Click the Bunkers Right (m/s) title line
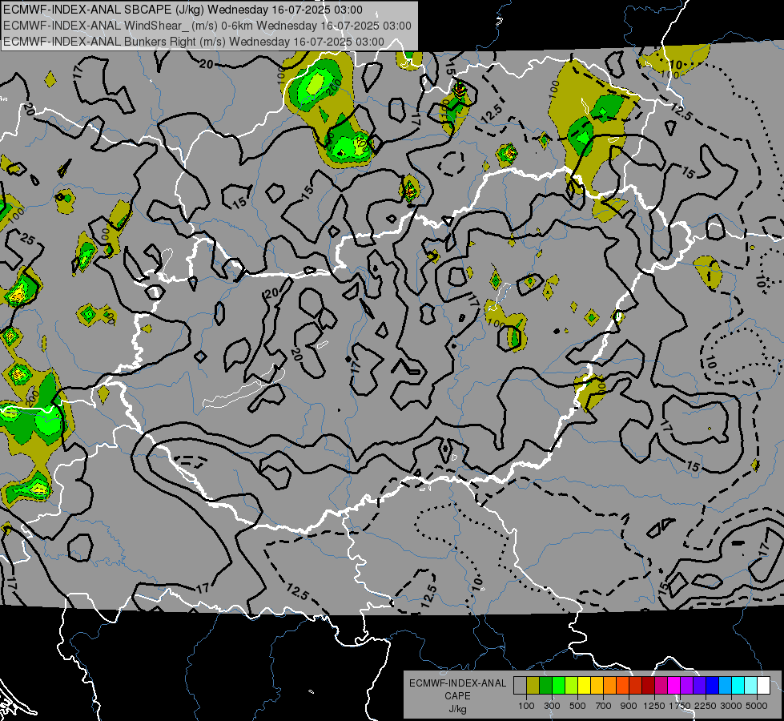 194,42
